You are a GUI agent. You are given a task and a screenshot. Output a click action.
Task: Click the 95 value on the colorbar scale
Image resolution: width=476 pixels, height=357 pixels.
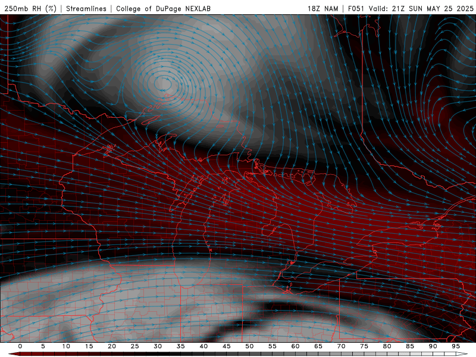click(x=456, y=346)
